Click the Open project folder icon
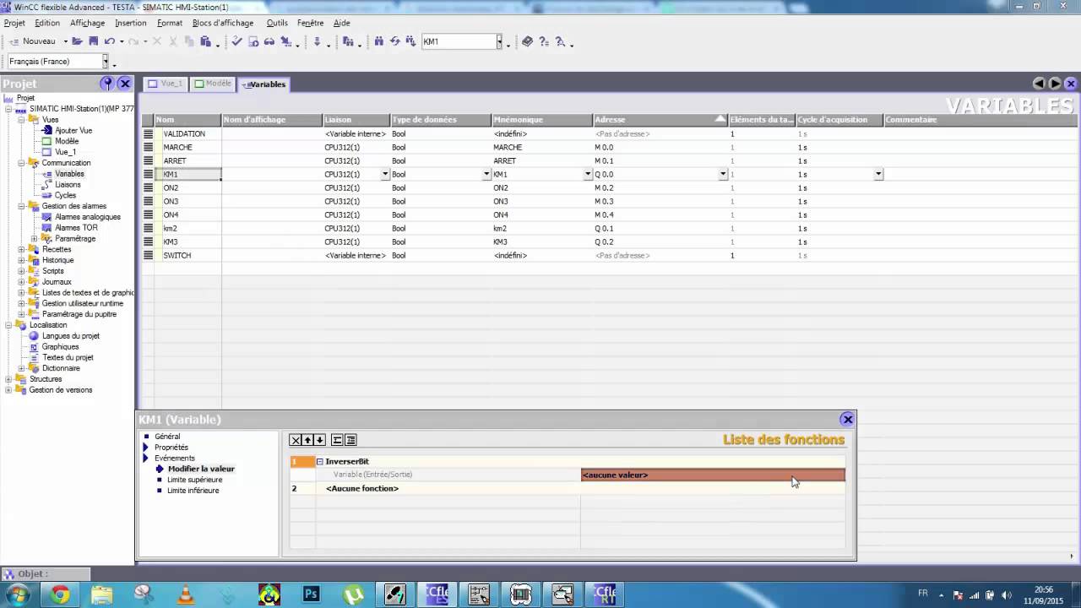The image size is (1081, 608). pos(77,41)
